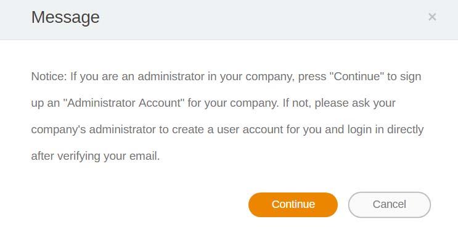Click "for you and" in third line
This screenshot has height=240, width=458.
click(x=315, y=130)
